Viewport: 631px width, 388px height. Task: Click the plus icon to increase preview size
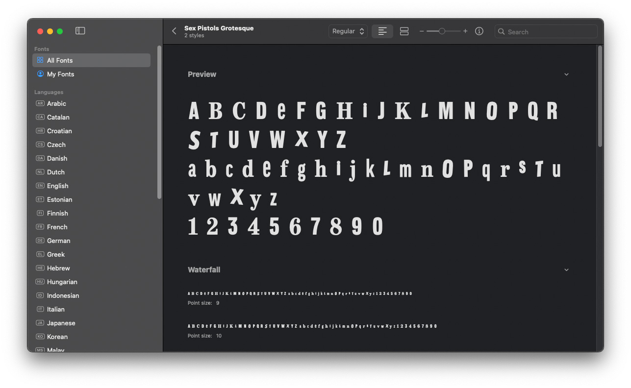pyautogui.click(x=465, y=31)
